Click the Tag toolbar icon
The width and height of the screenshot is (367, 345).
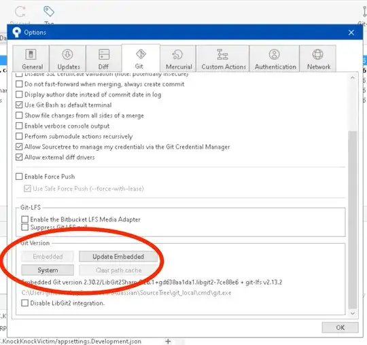tap(49, 12)
